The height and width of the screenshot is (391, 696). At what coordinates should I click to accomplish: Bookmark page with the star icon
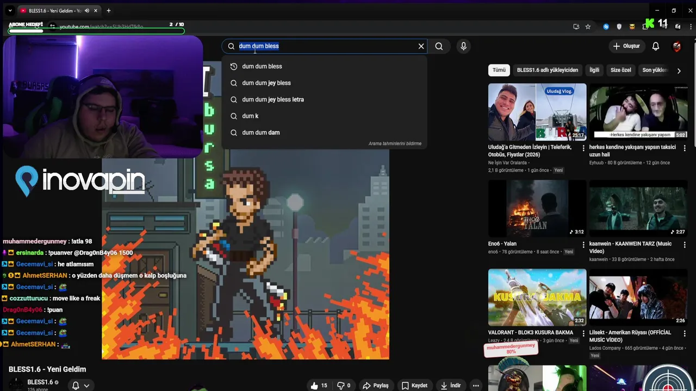point(588,27)
